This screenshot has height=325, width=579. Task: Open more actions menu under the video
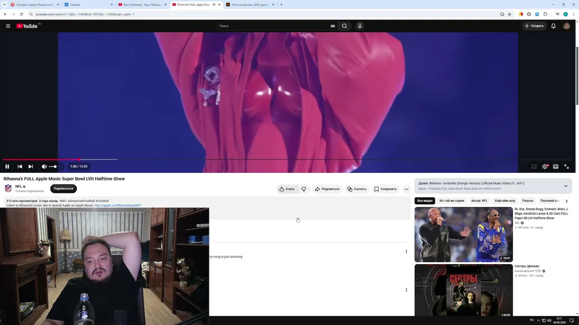pyautogui.click(x=406, y=189)
